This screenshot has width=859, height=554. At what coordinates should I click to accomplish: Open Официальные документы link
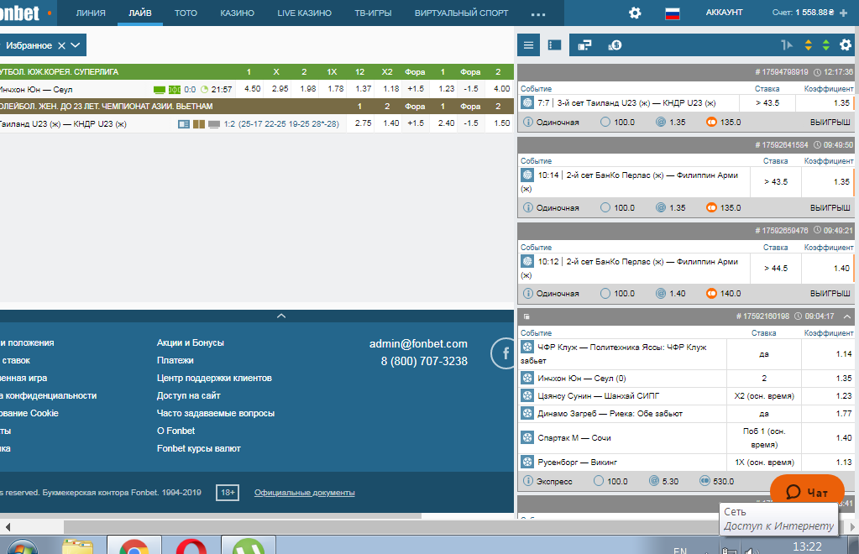pos(304,493)
